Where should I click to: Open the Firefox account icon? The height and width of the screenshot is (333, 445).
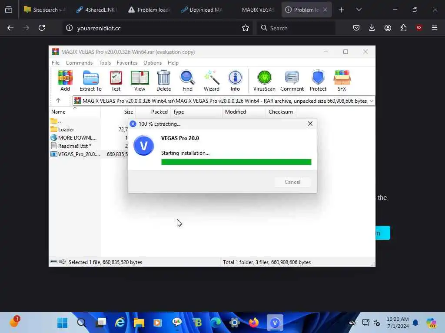coord(388,28)
